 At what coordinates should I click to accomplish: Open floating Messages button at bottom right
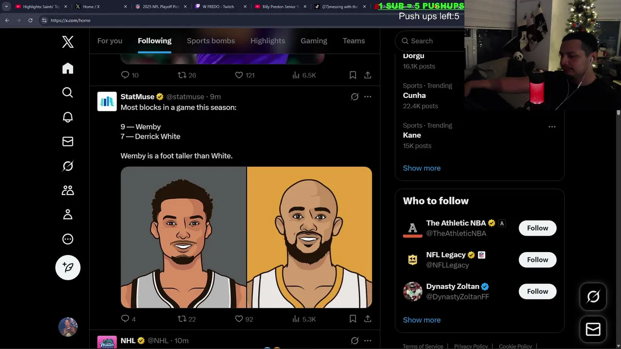coord(593,330)
